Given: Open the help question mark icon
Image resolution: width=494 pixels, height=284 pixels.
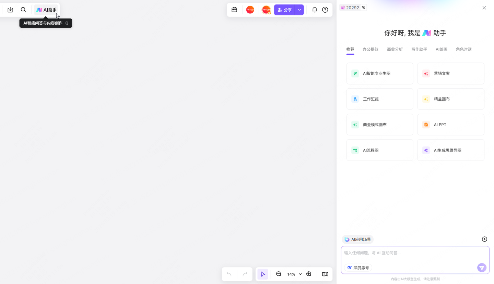Looking at the screenshot, I should click(325, 10).
